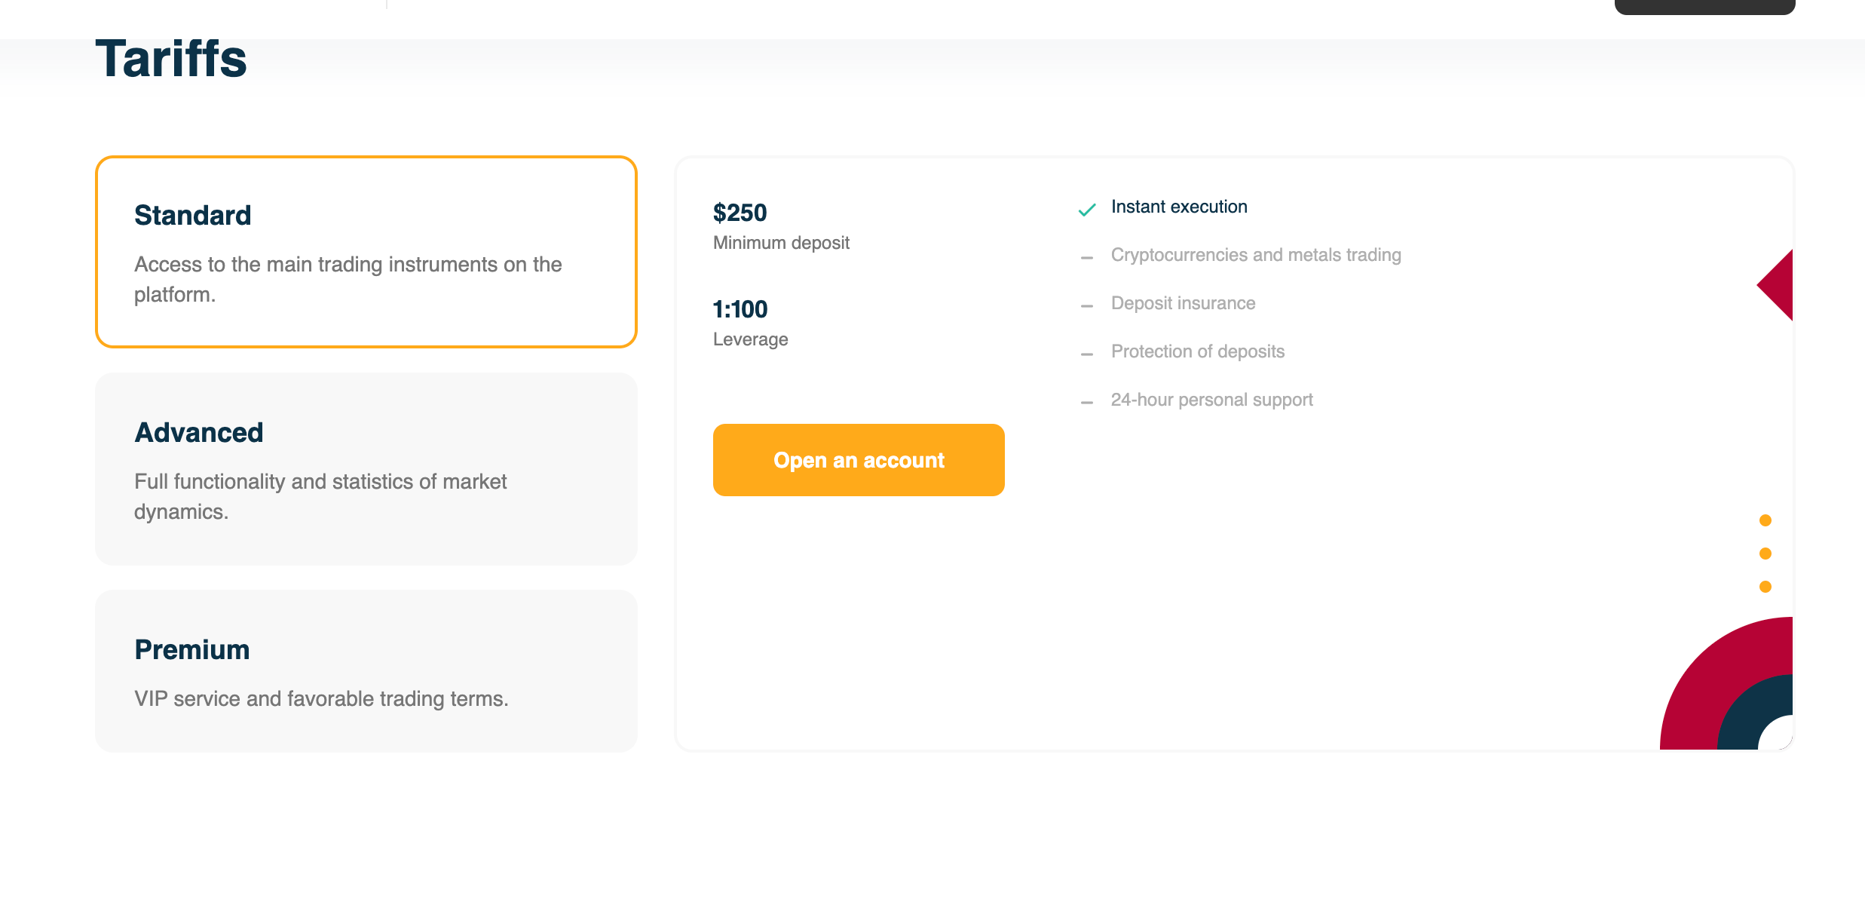Viewport: 1865px width, 911px height.
Task: Click the red diamond decoration on card edge
Action: [1778, 285]
